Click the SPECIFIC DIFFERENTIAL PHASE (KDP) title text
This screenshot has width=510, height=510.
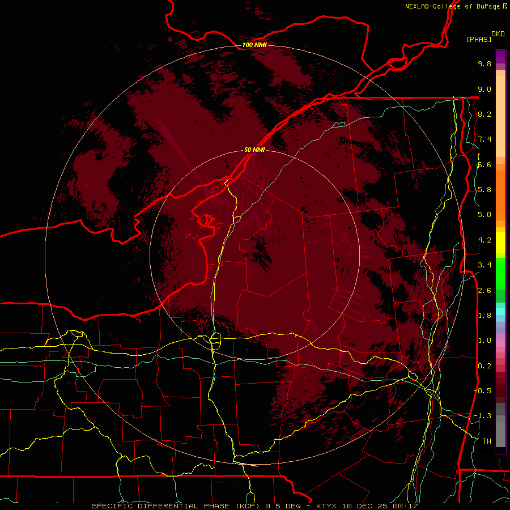tap(176, 506)
